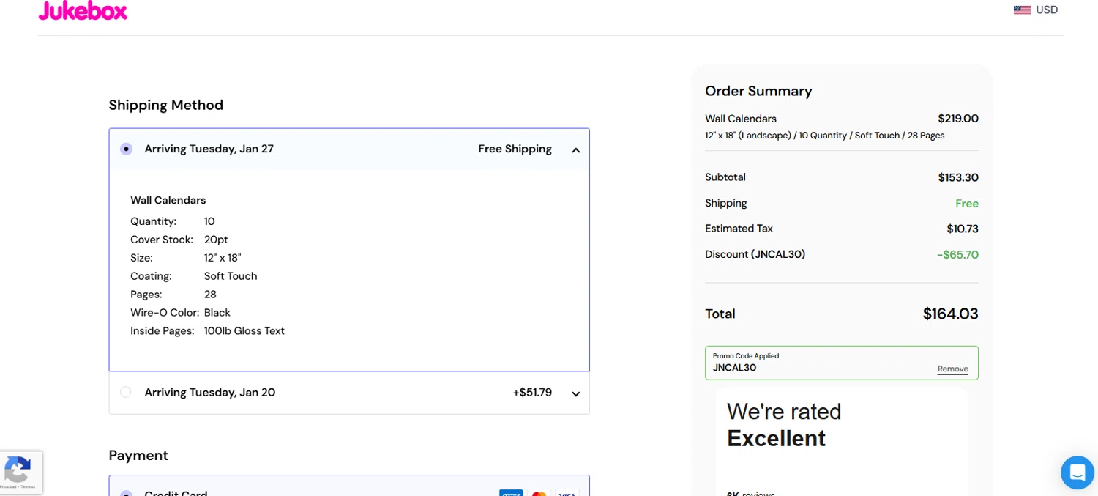This screenshot has width=1098, height=496.
Task: Click '100lb Gloss Text' inside pages value
Action: [244, 331]
